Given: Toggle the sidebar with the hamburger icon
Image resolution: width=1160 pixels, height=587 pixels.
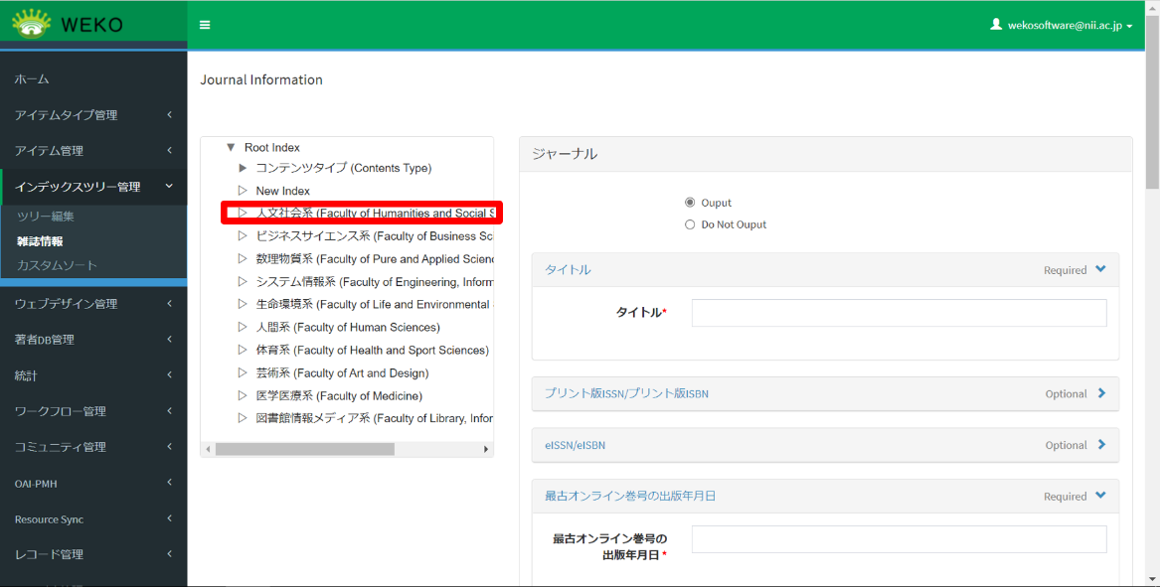Looking at the screenshot, I should pyautogui.click(x=205, y=25).
